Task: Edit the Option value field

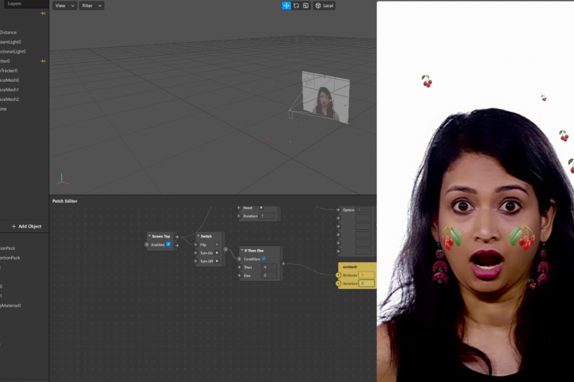Action: pyautogui.click(x=364, y=210)
